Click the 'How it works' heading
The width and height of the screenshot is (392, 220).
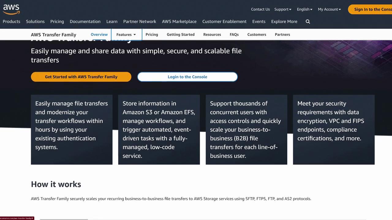56,184
